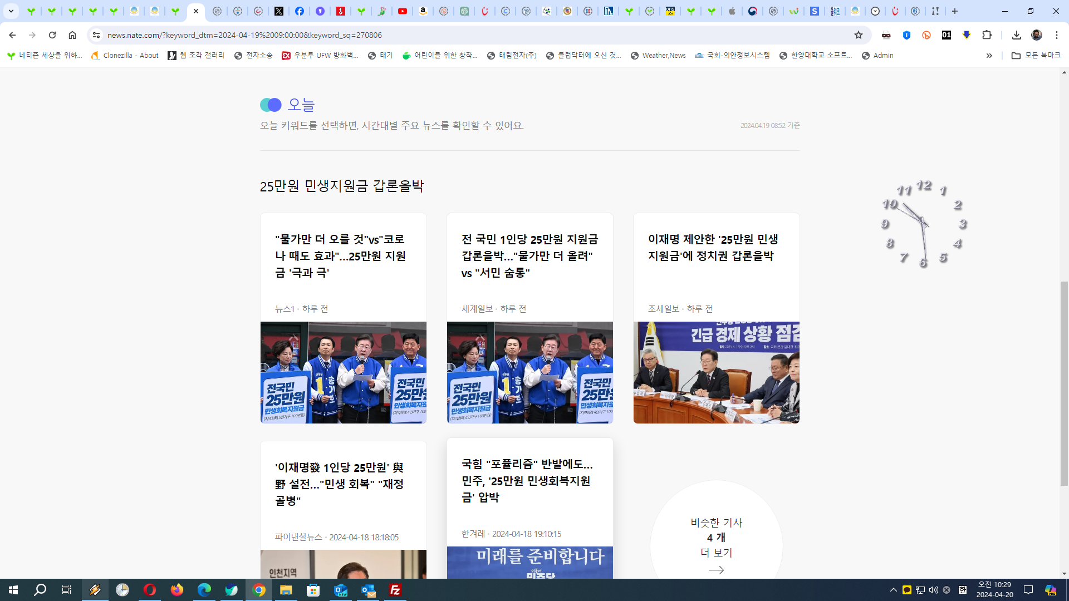
Task: Show downloads from the toolbar
Action: (1017, 35)
